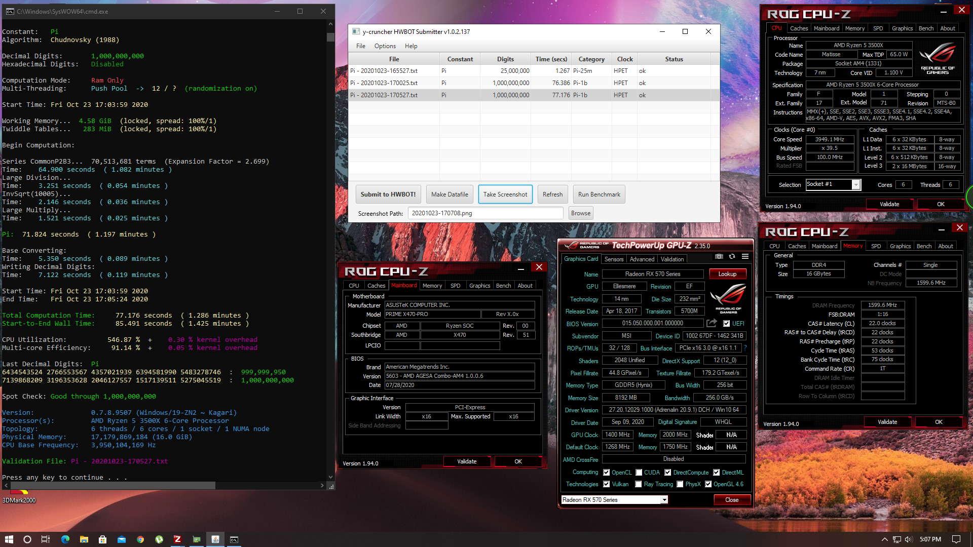Click Validate in the Mainboard CPU-Z window
This screenshot has height=547, width=973.
pos(467,461)
